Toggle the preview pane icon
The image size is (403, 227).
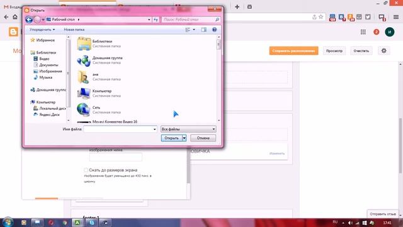tap(204, 30)
